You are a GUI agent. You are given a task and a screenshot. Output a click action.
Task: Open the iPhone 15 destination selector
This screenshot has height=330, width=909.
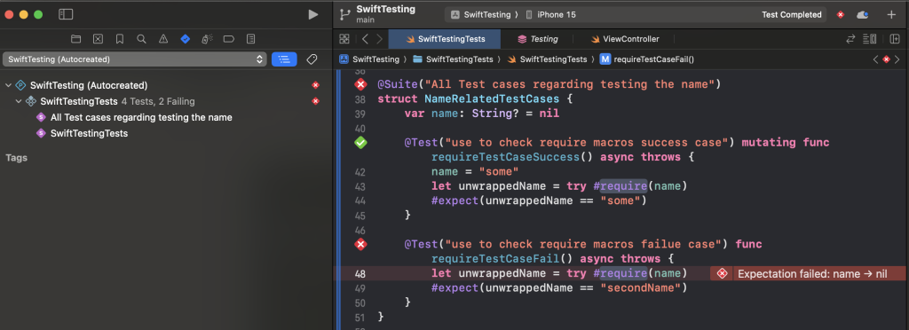(x=550, y=14)
